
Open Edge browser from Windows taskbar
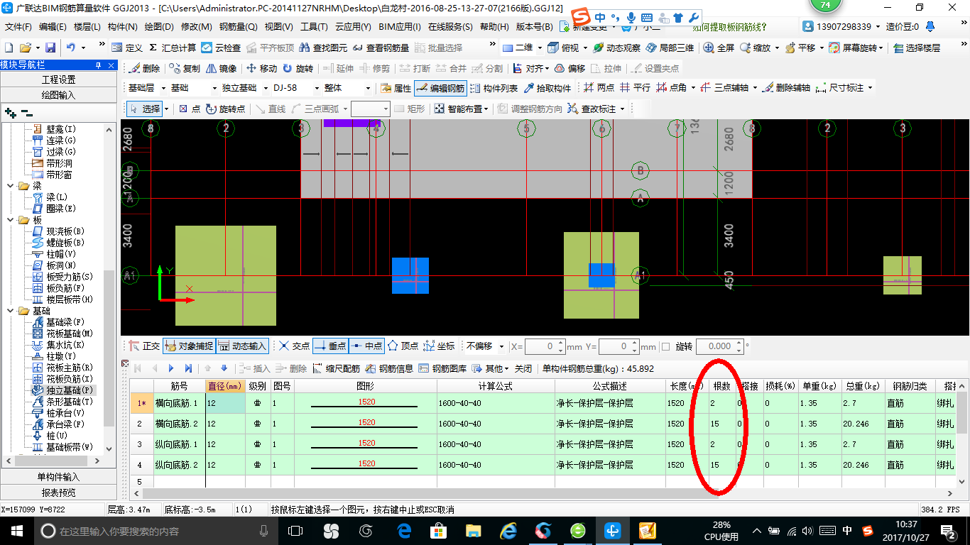click(405, 531)
